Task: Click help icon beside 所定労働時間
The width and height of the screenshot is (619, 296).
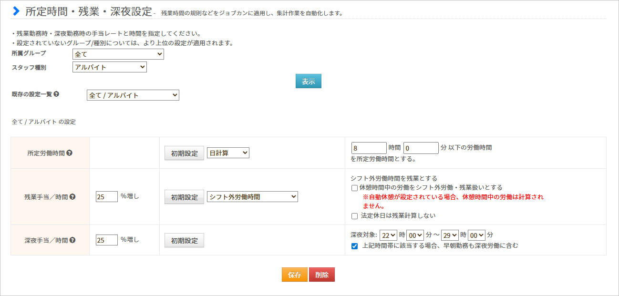Action: (x=70, y=153)
